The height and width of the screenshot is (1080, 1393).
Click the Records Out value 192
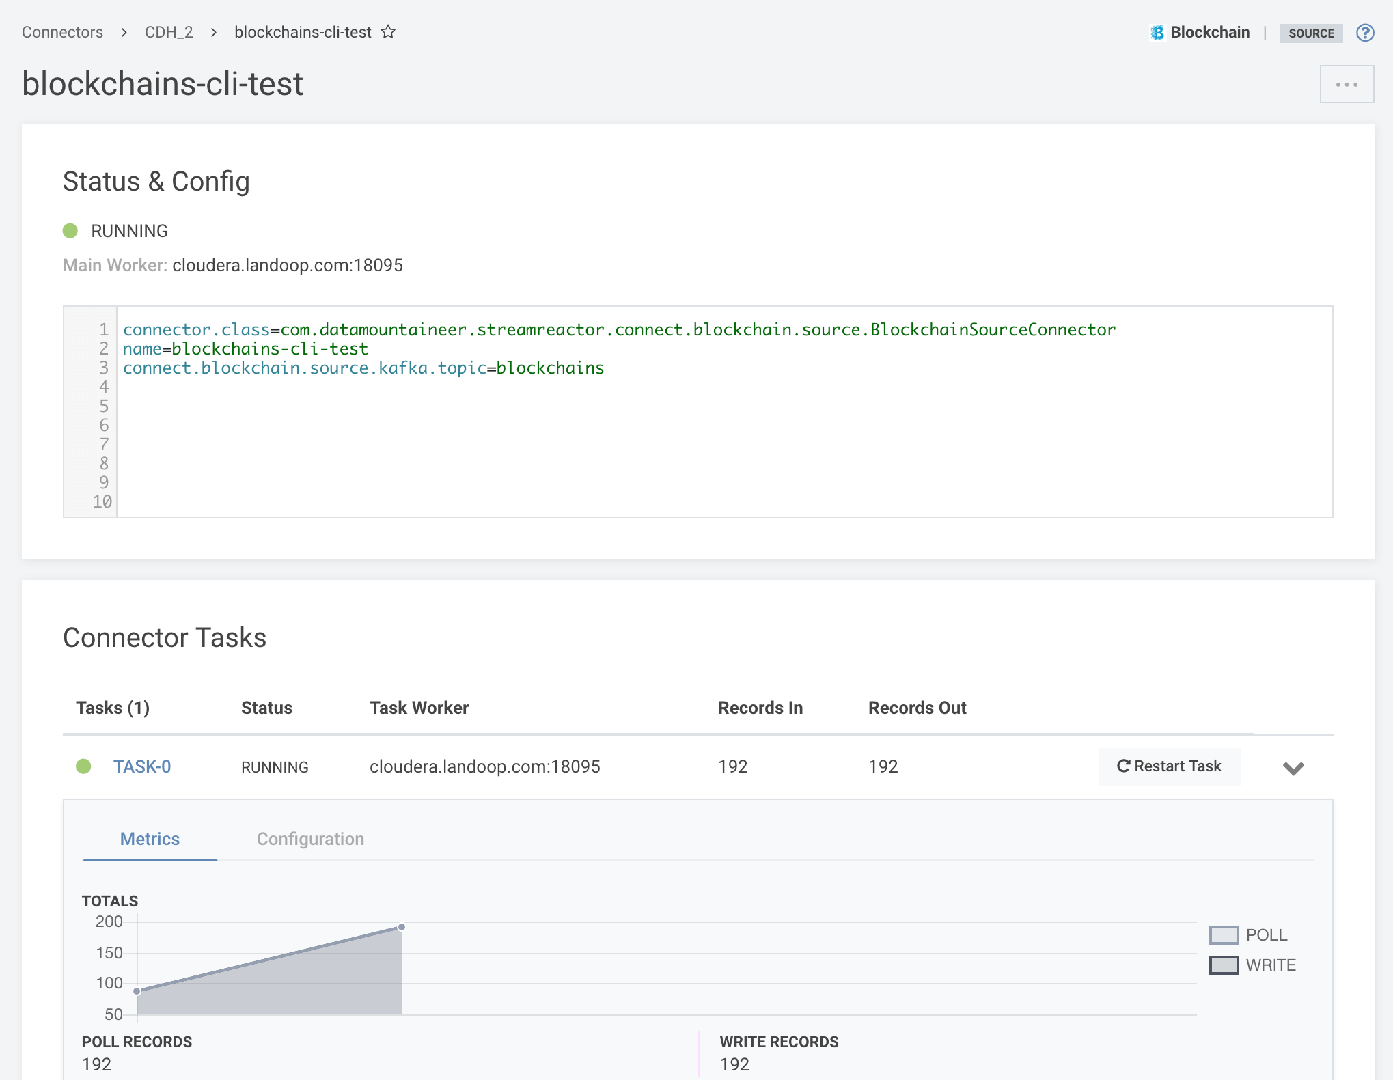pos(883,766)
